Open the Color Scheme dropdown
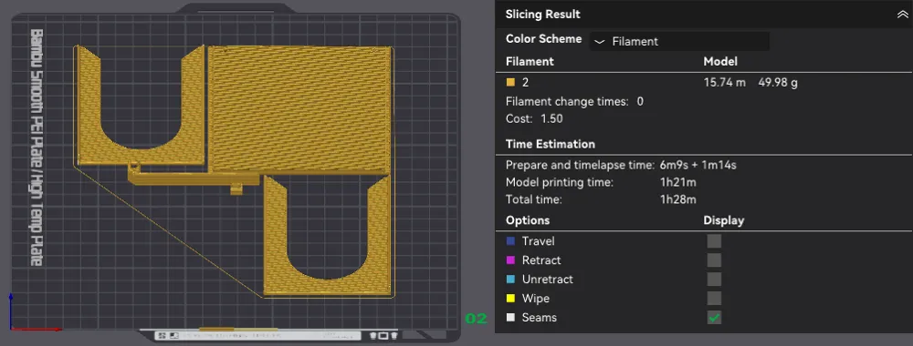Screen dimensions: 913x346 (x=679, y=41)
